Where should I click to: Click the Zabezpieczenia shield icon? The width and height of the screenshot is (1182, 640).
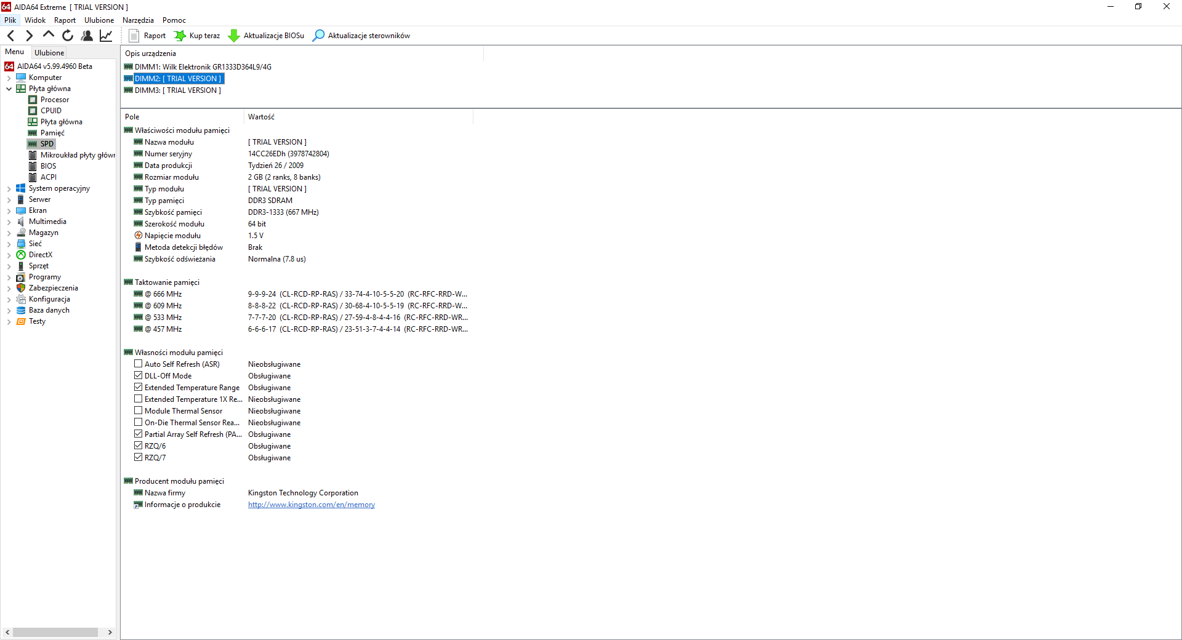tap(21, 288)
